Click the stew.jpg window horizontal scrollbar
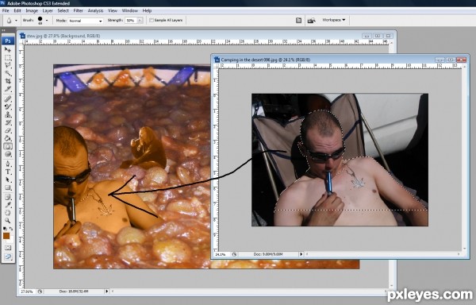Screen dimensions: 476x305 click(249, 291)
